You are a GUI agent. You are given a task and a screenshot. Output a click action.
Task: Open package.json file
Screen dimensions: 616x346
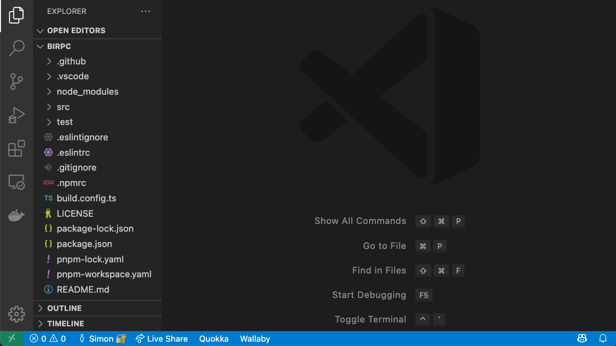coord(97,244)
